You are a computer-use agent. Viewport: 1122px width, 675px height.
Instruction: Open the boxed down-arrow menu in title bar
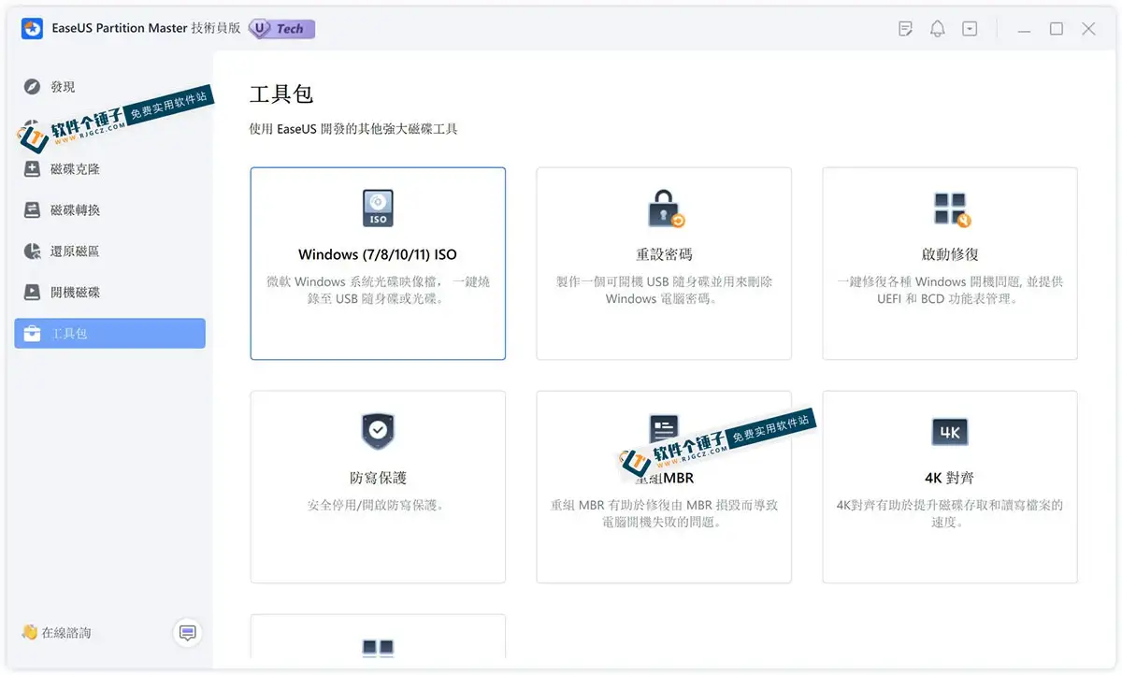[x=970, y=29]
